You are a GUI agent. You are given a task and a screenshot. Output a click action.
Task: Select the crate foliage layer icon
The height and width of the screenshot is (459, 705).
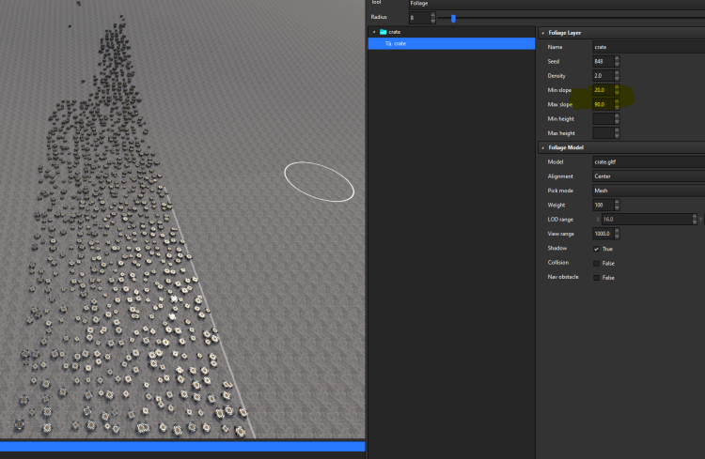(x=388, y=43)
